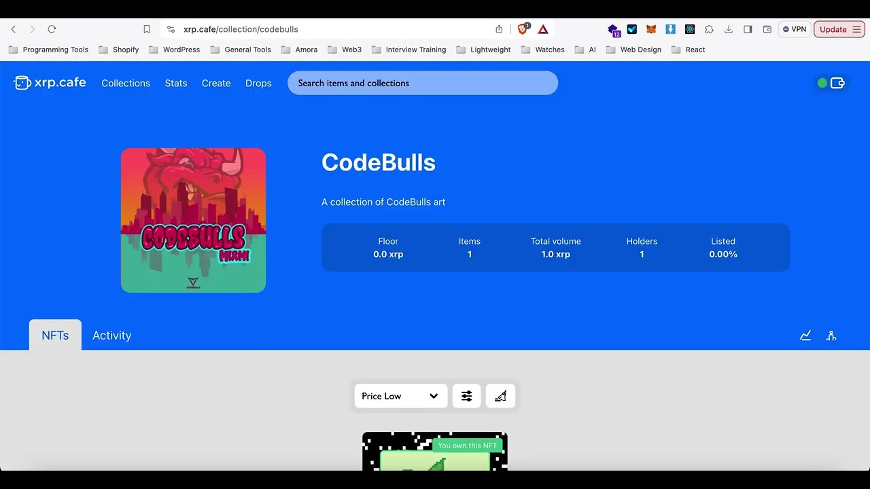Open AI bookmark folder

586,50
